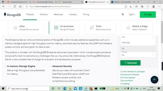Open the site search magnifier icon
The image size is (163, 91).
coord(123,14)
